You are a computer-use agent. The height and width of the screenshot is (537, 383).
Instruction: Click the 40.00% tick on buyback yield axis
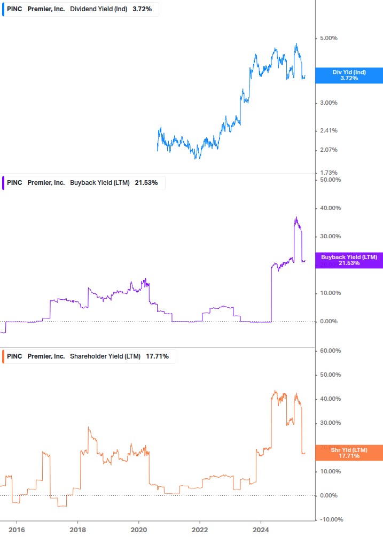(330, 208)
